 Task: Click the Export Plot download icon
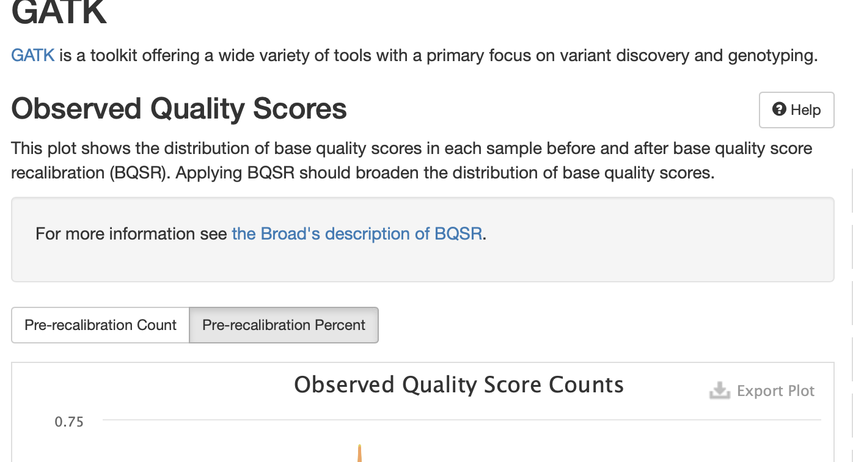720,389
